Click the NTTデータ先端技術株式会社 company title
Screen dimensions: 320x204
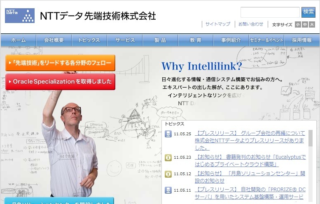tap(98, 16)
